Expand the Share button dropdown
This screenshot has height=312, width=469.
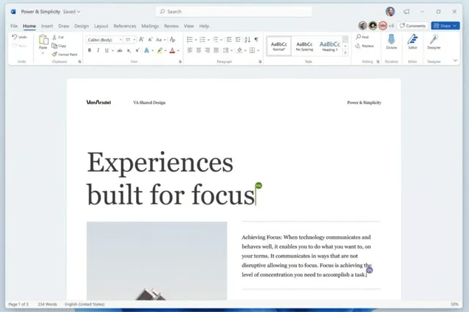(x=455, y=26)
